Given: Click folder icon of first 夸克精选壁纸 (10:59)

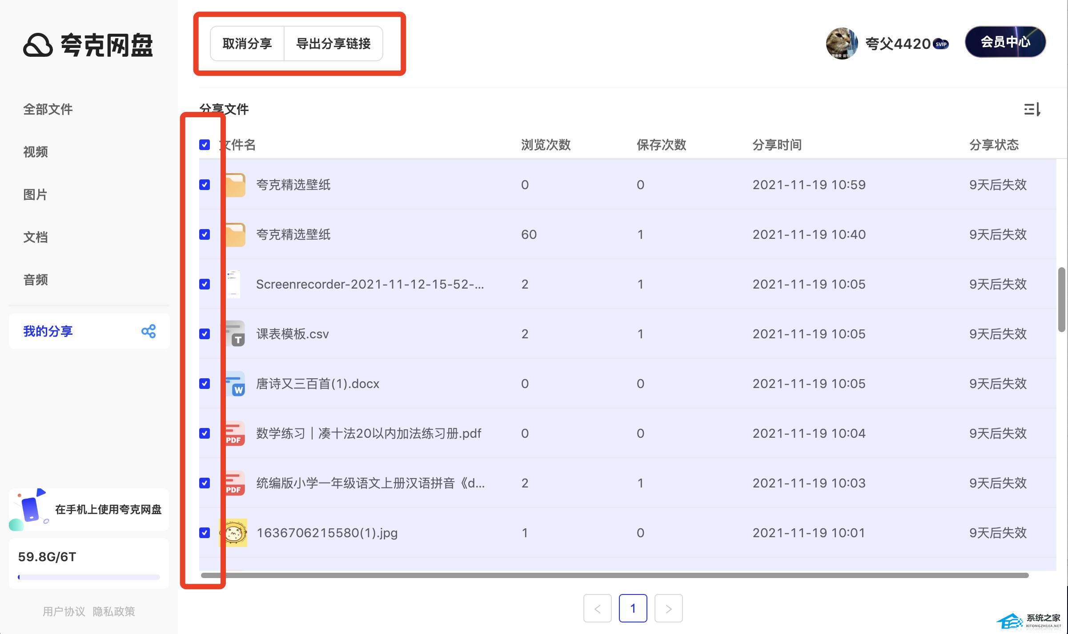Looking at the screenshot, I should coord(234,185).
